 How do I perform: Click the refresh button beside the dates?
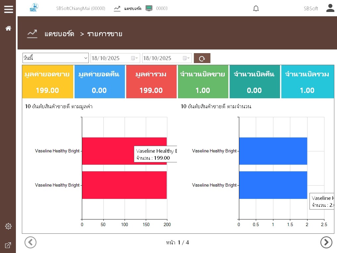[x=202, y=58]
